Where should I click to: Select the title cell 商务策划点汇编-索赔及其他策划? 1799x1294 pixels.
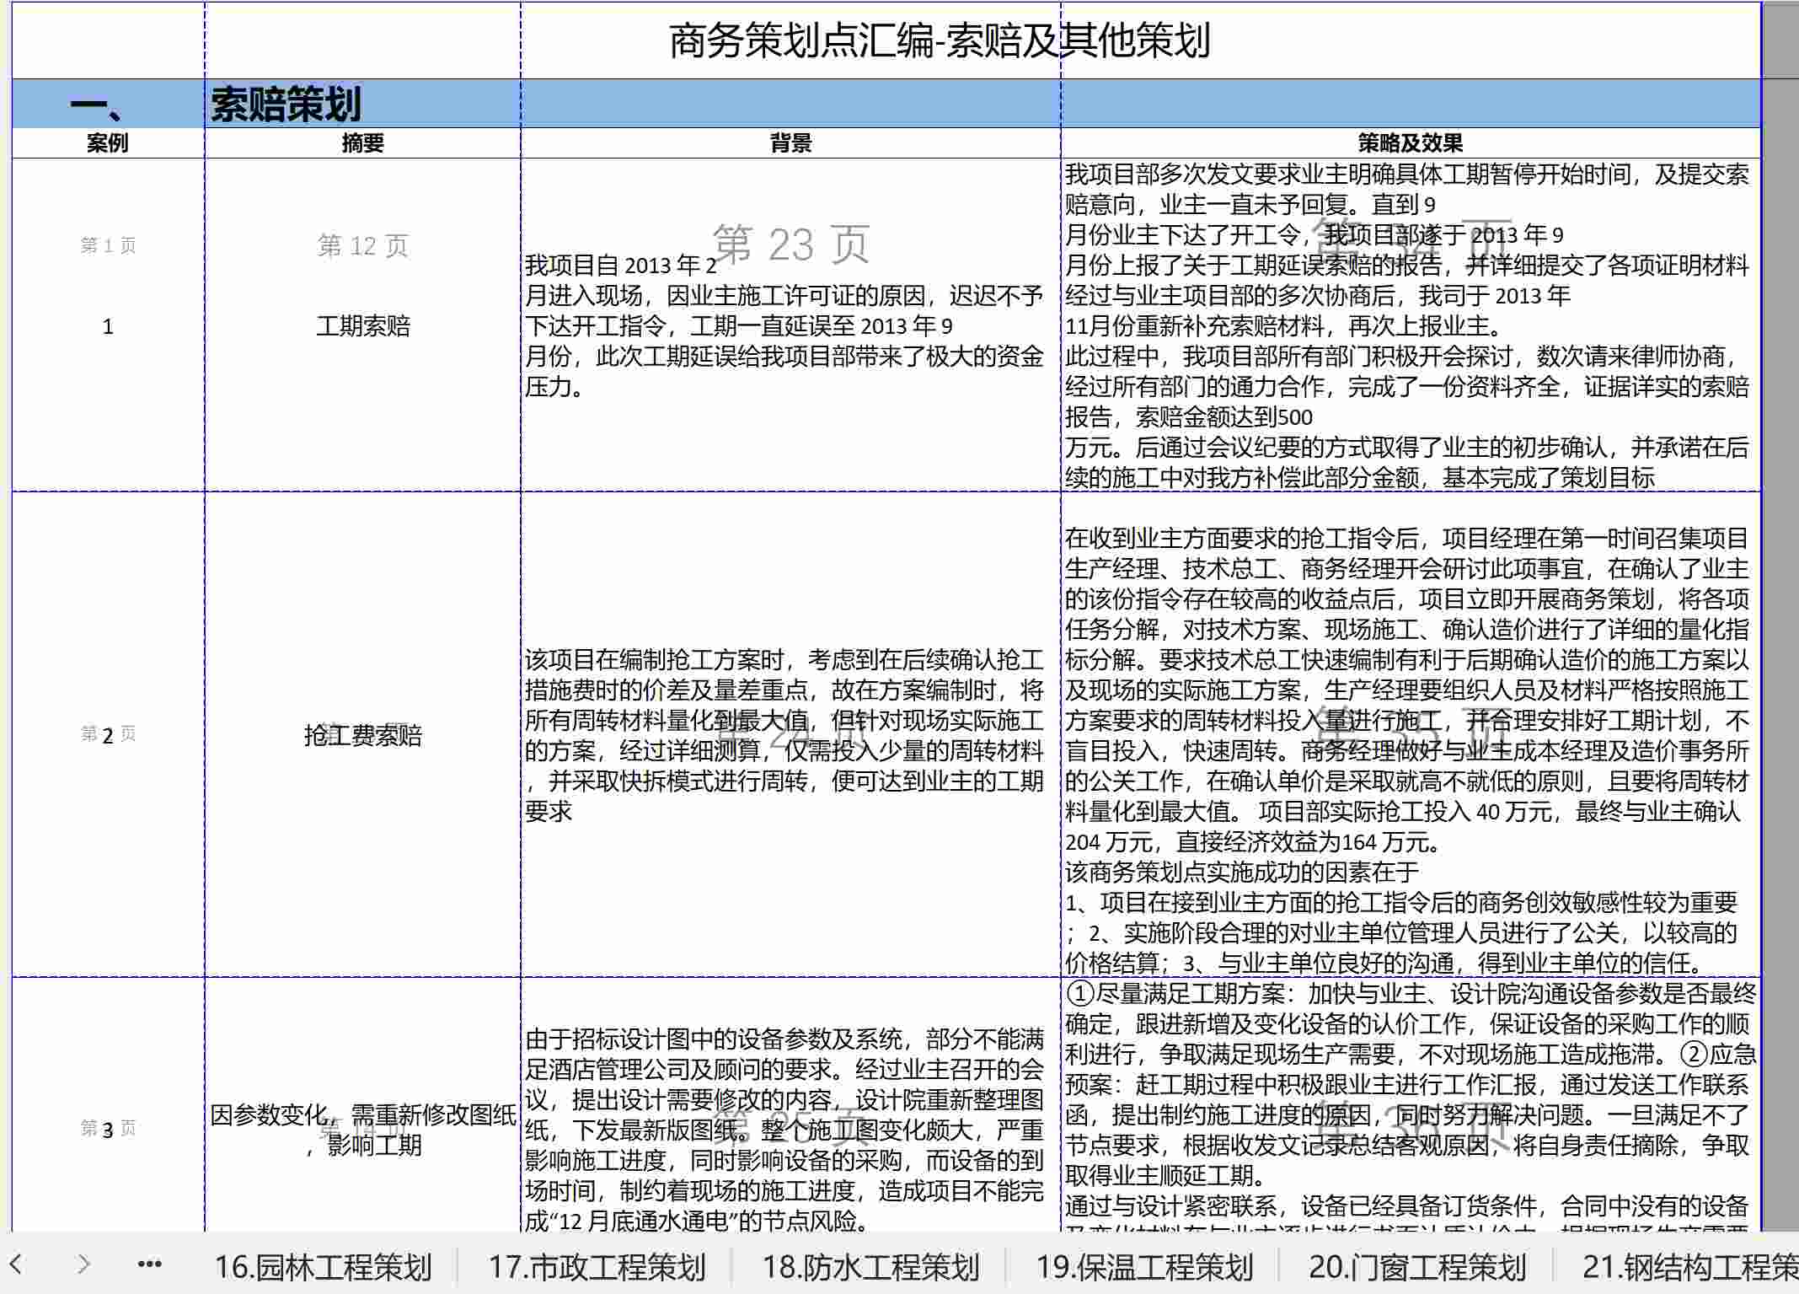pos(940,40)
